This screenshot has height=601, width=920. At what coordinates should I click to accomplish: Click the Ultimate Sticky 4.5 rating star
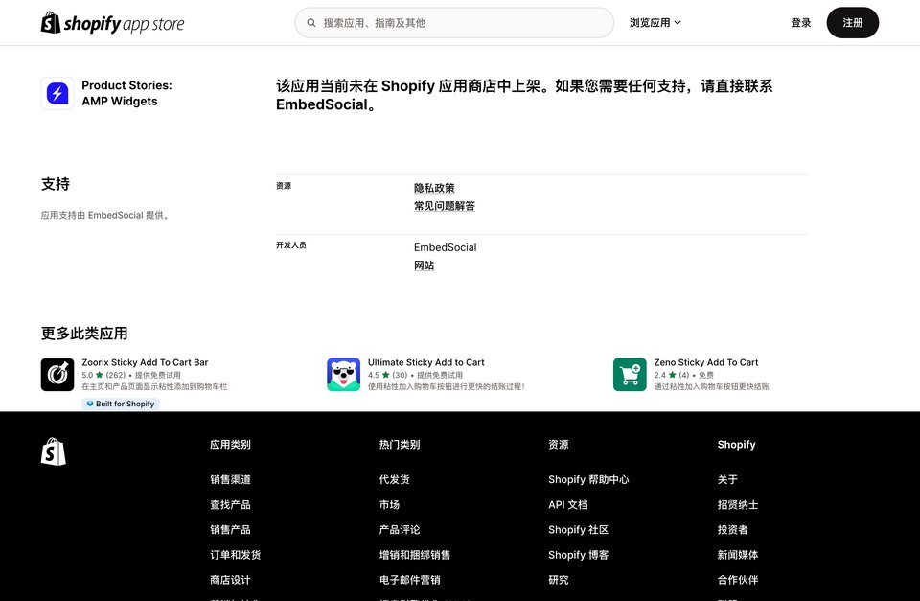385,375
